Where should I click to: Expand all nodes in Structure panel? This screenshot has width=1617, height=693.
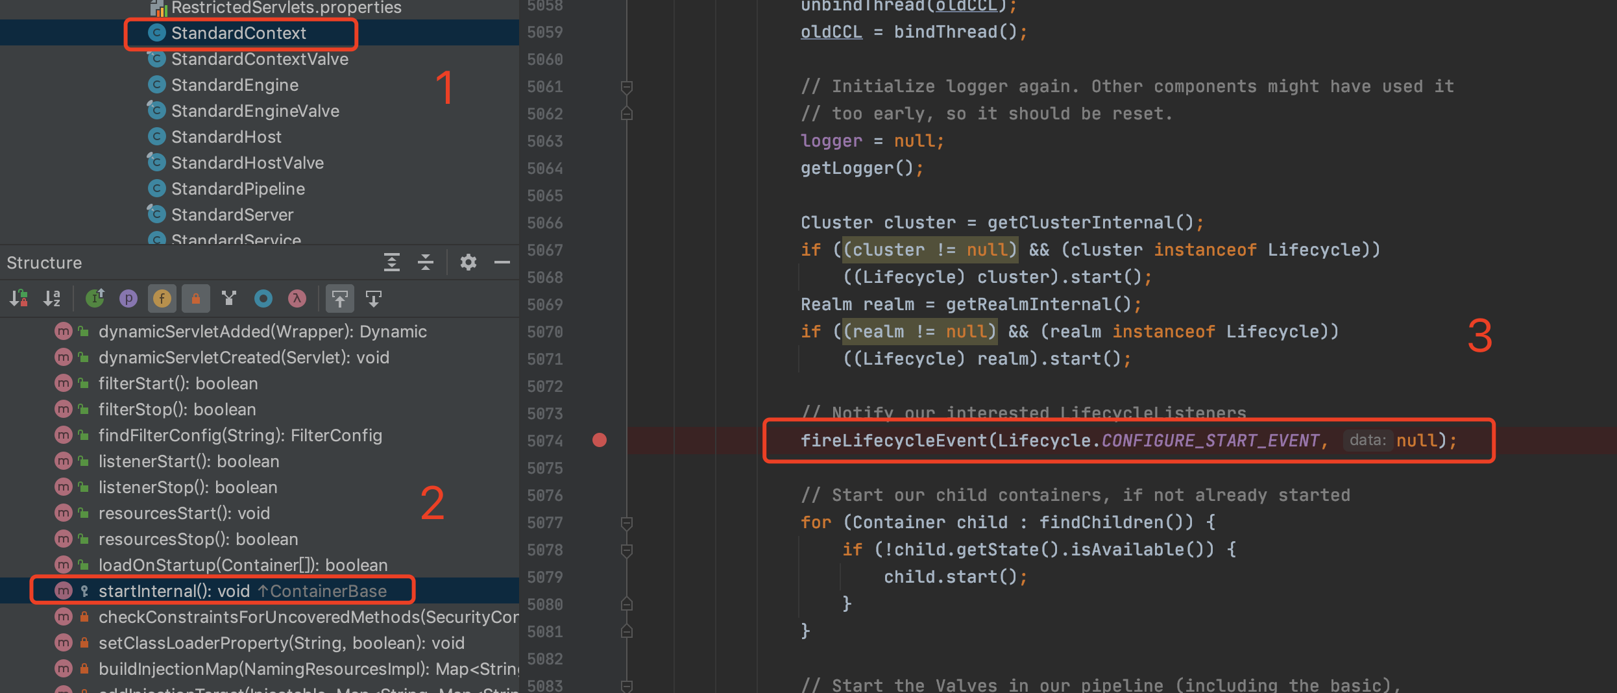click(x=392, y=262)
